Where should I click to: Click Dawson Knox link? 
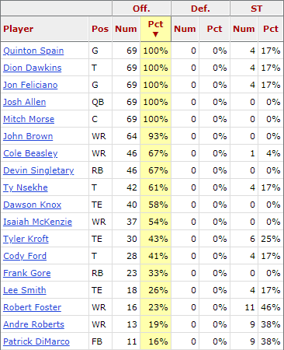point(33,205)
